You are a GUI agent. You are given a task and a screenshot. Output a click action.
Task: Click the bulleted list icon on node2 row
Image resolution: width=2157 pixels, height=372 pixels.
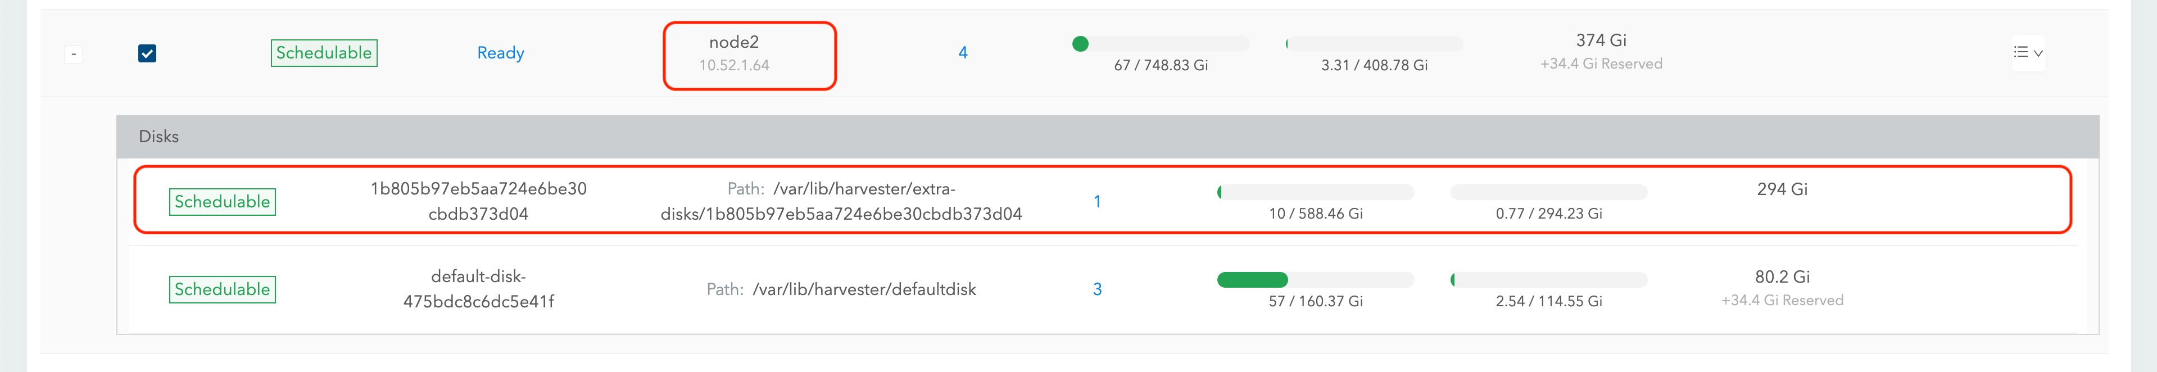pyautogui.click(x=2020, y=52)
